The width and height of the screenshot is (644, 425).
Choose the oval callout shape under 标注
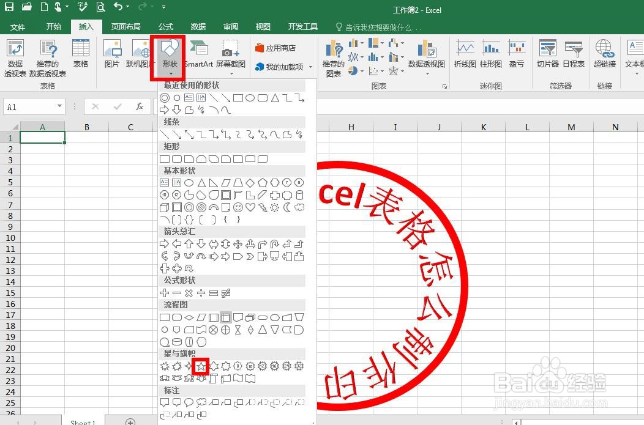coord(189,402)
